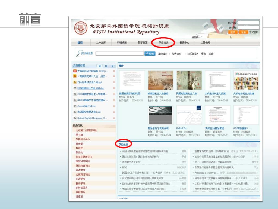Open the 新秀报告厅使用说明 courseware thumbnail
The image size is (278, 209).
point(161,115)
